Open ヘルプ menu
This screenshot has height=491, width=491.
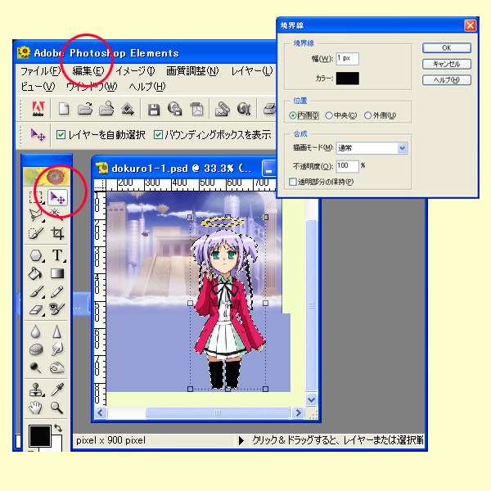pos(147,87)
